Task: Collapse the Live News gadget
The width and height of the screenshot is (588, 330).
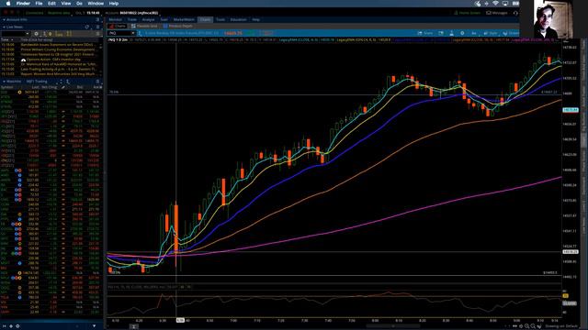Action: pyautogui.click(x=4, y=27)
